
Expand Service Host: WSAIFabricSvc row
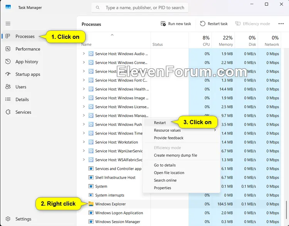click(x=84, y=160)
